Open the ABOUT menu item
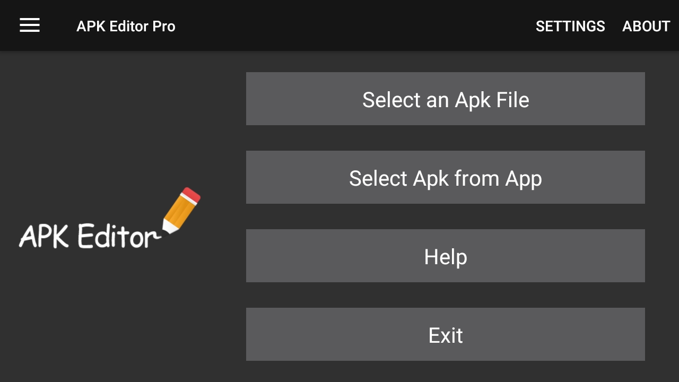 coord(646,26)
